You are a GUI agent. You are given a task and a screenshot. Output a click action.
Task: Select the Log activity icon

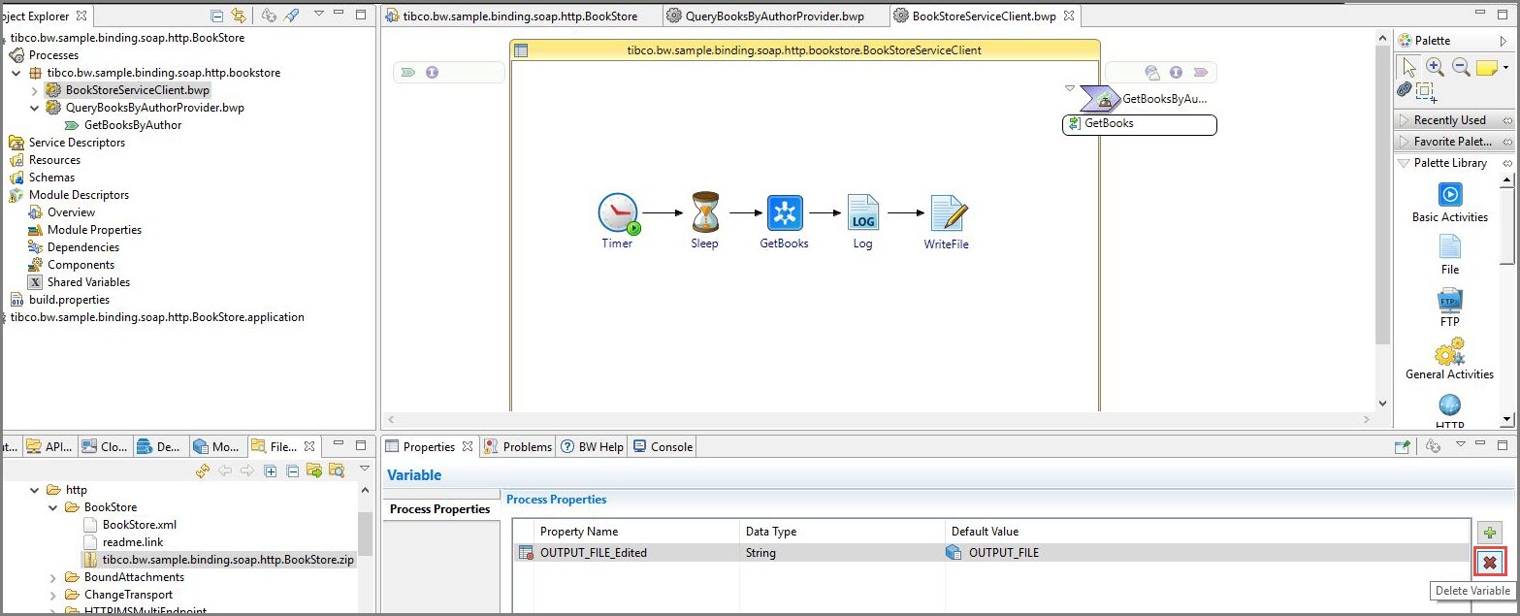tap(862, 213)
